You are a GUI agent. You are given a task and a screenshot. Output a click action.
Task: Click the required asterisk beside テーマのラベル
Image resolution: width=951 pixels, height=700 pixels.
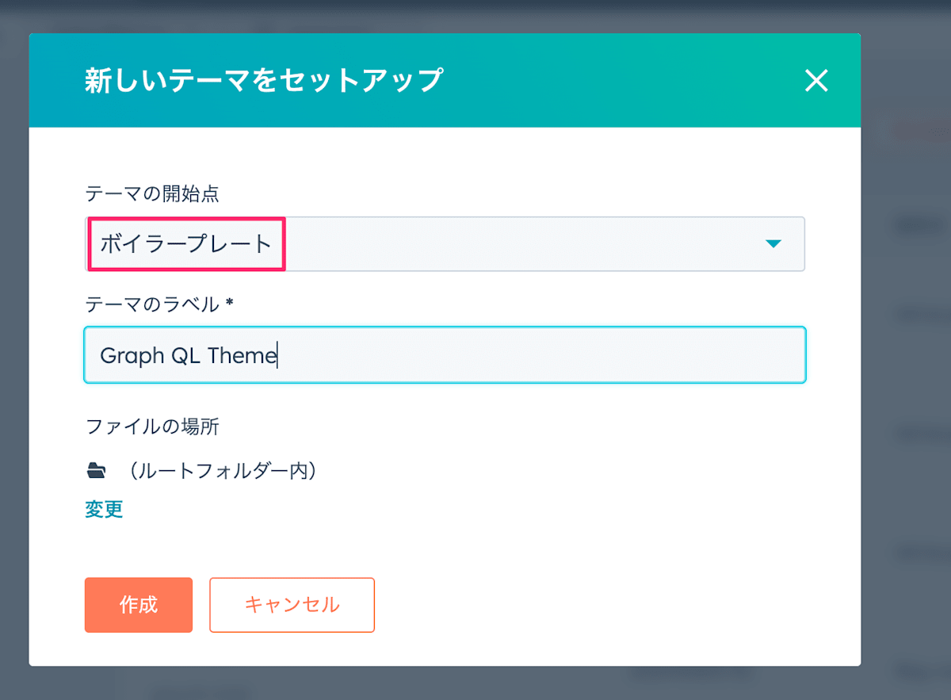click(229, 302)
